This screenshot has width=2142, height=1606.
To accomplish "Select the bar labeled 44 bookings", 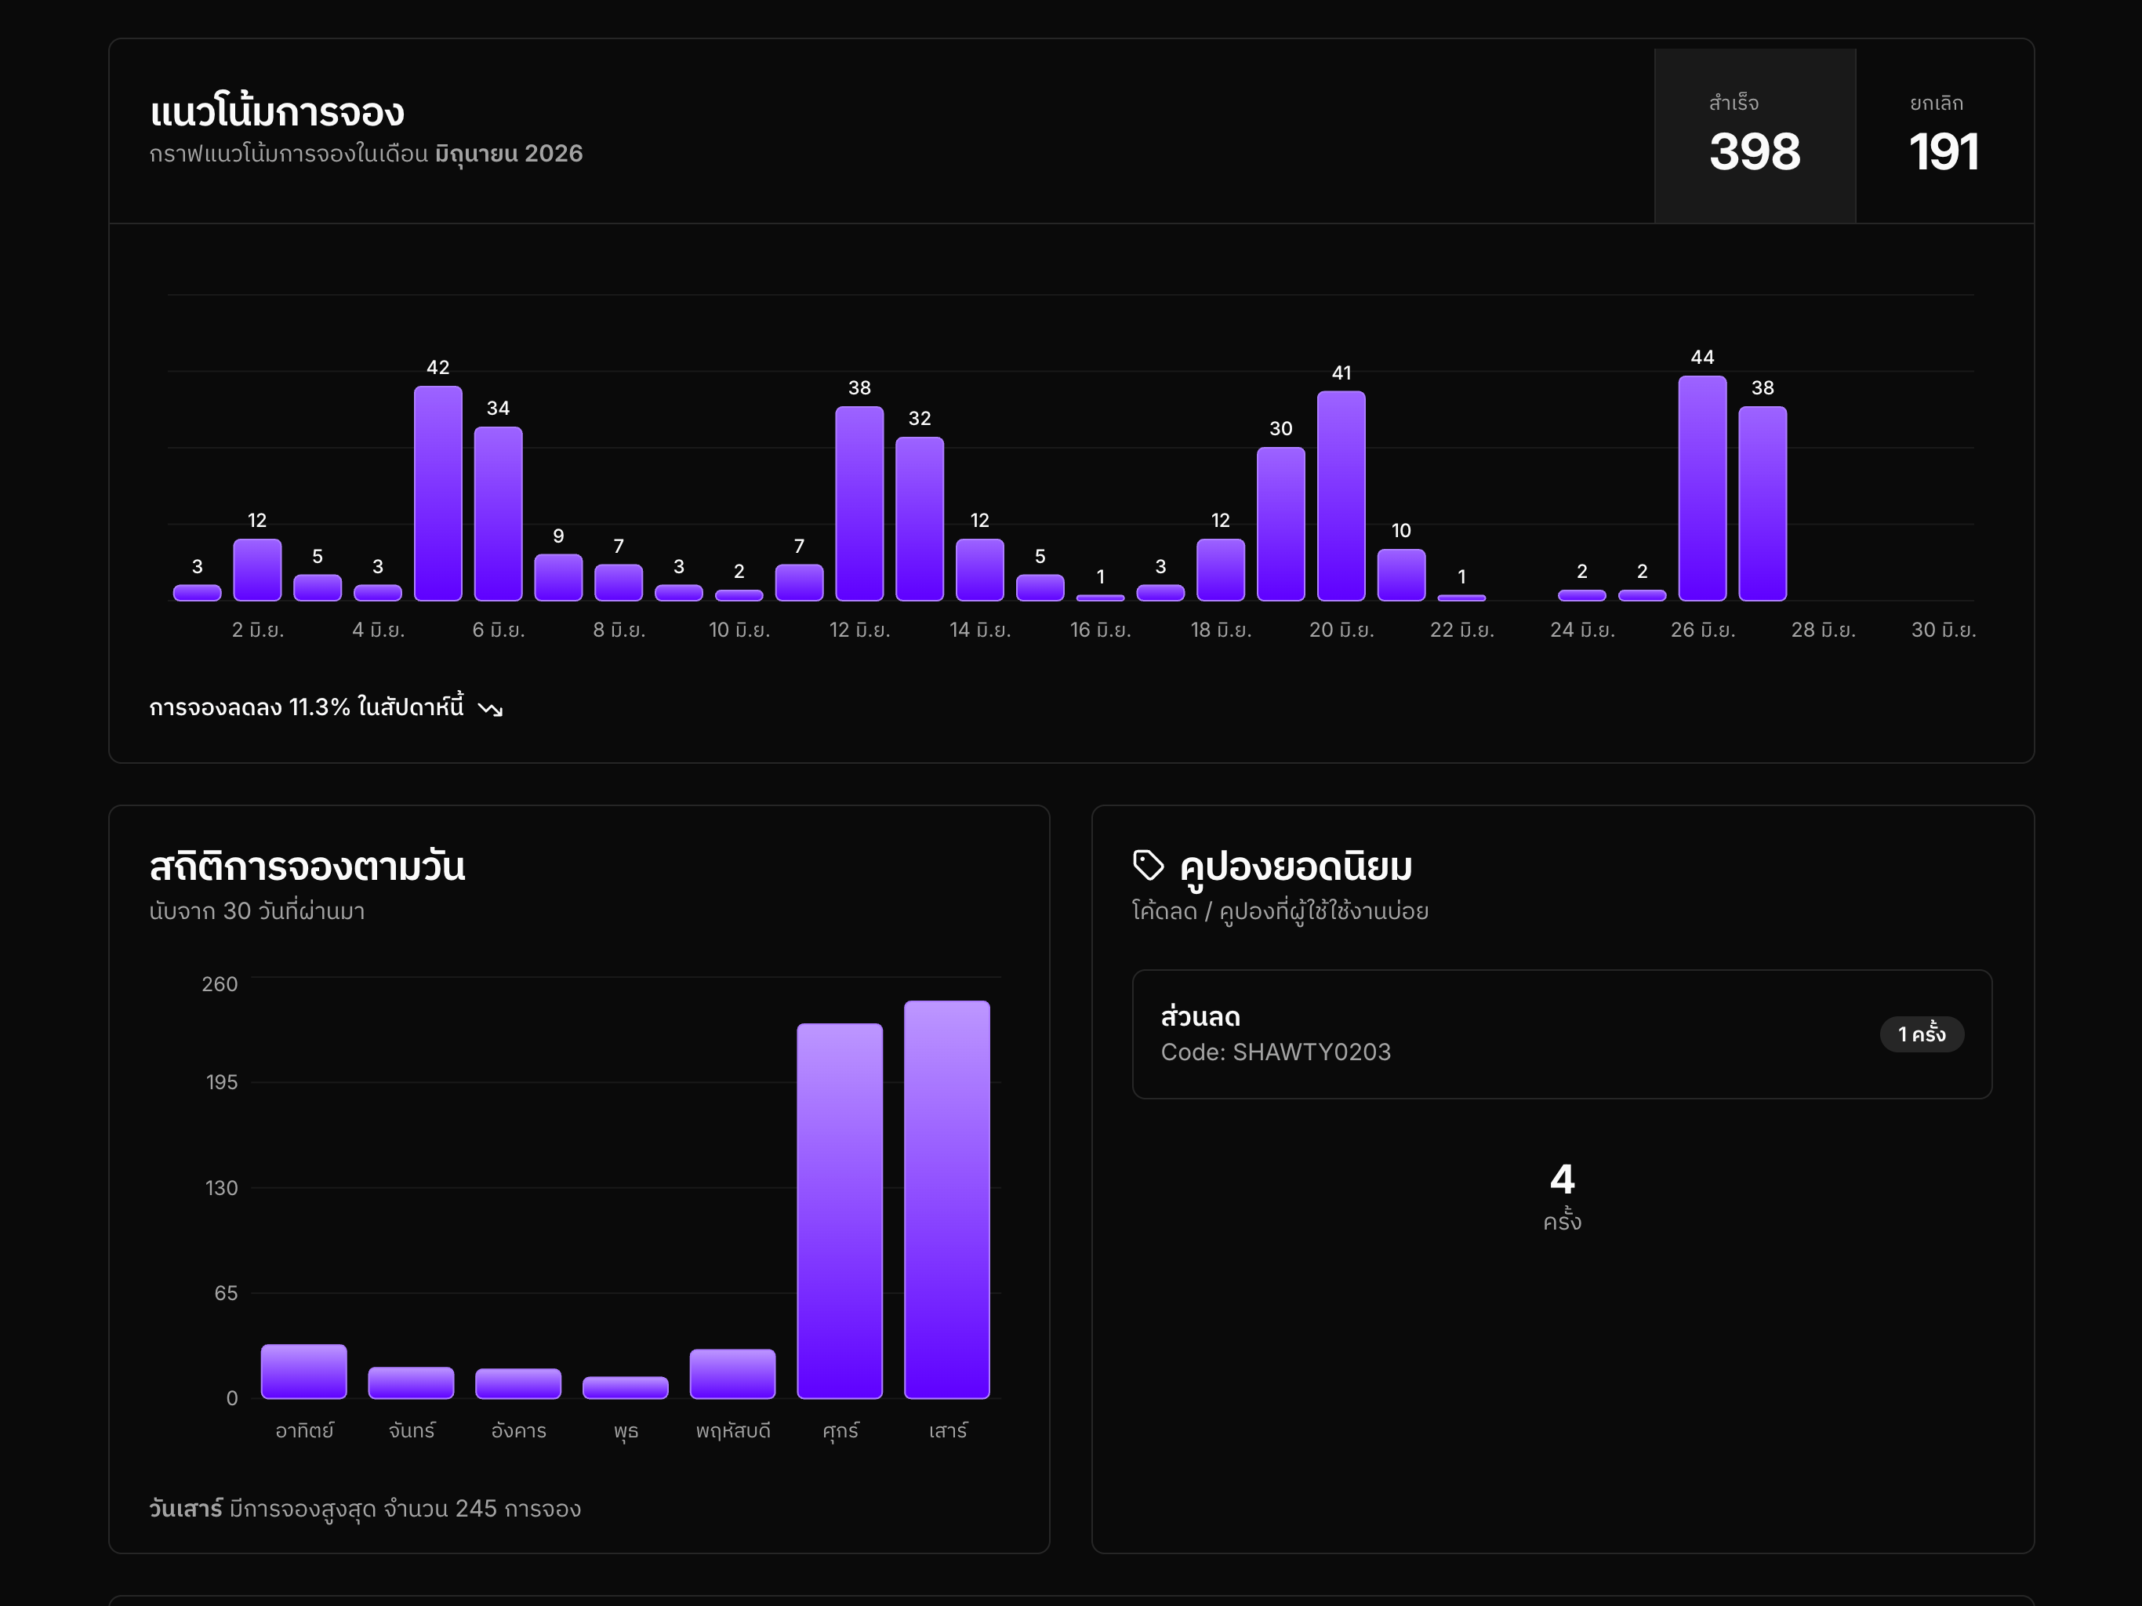I will click(1701, 489).
